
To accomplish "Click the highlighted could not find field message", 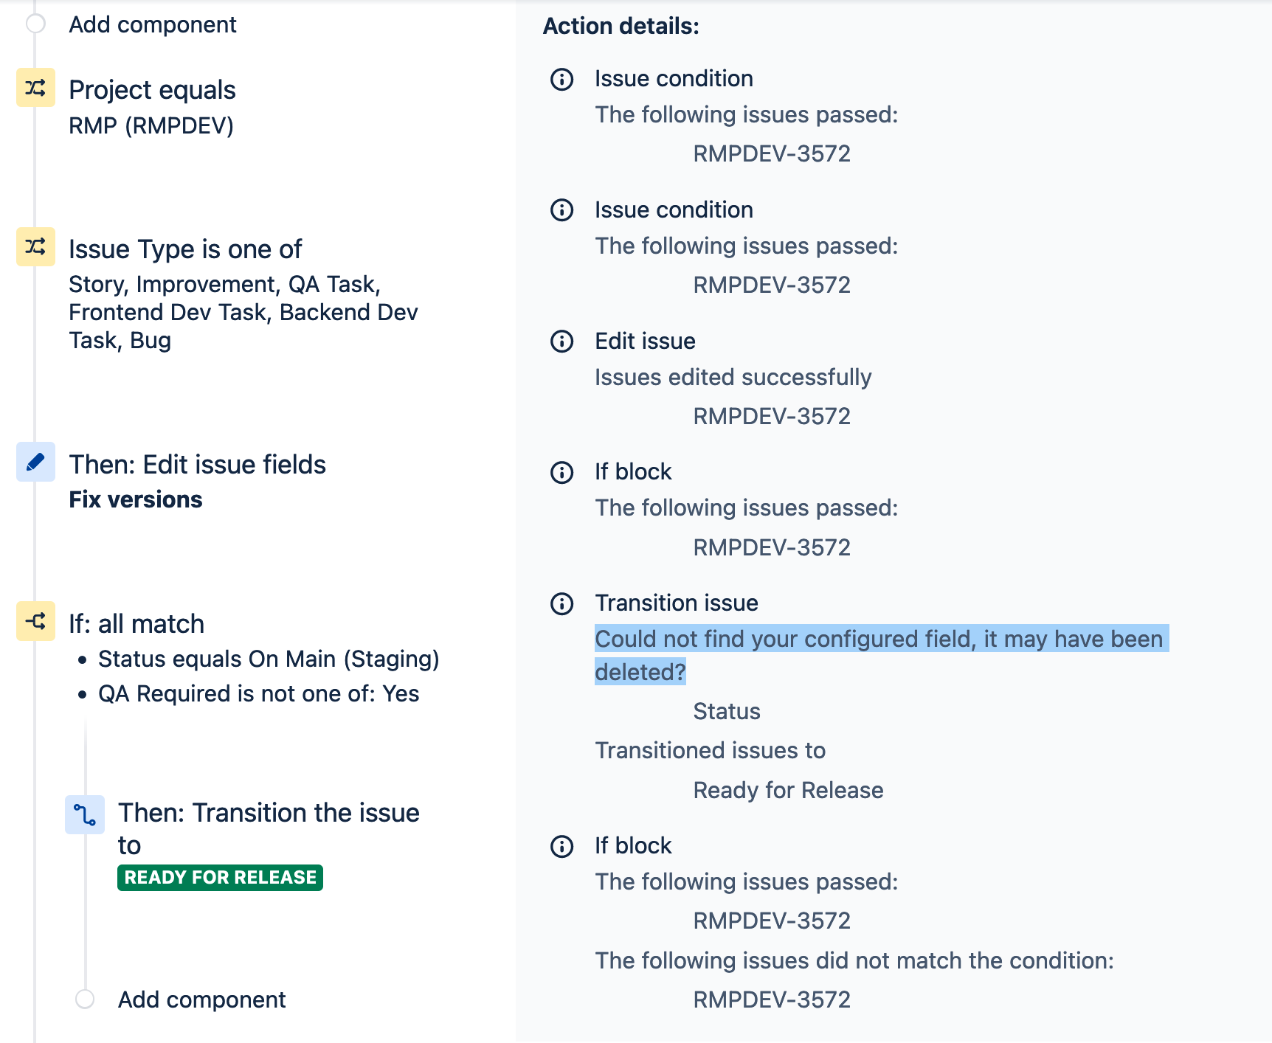I will click(x=881, y=655).
